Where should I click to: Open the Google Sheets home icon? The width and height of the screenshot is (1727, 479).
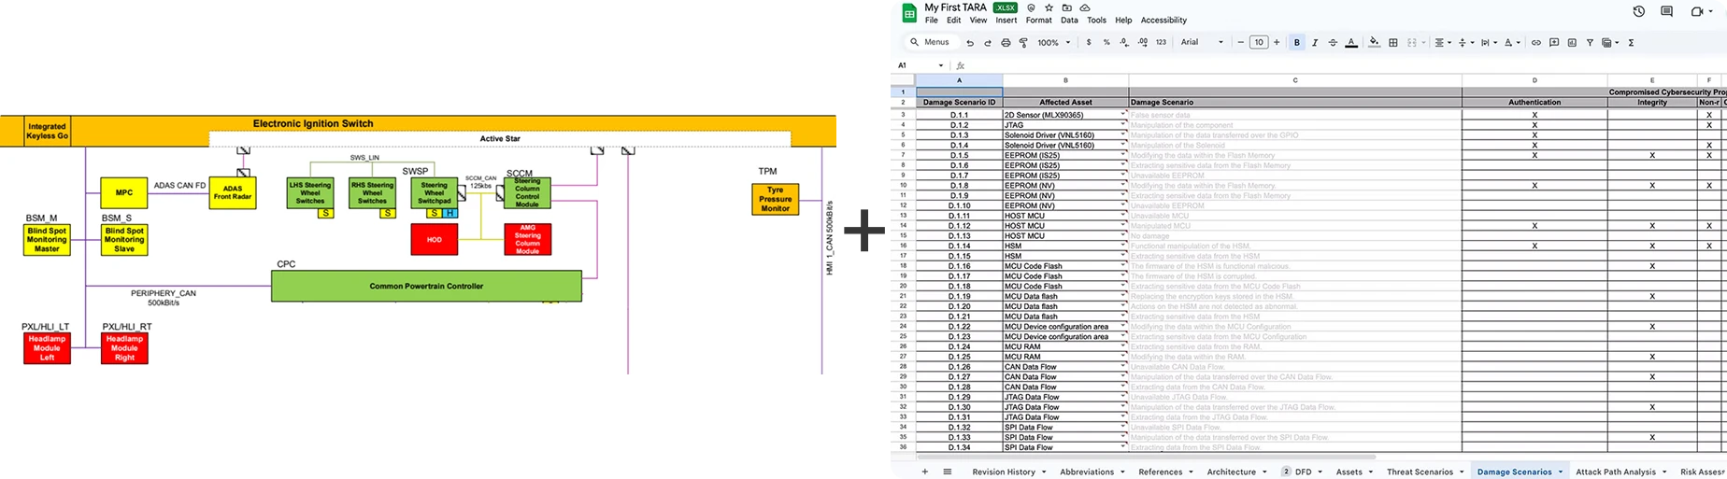point(909,13)
